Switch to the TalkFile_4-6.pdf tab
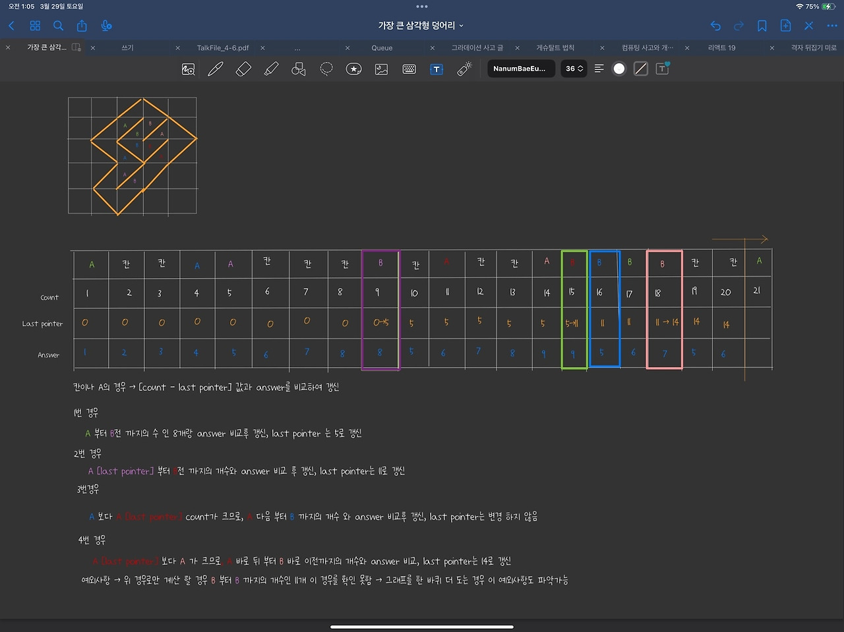The height and width of the screenshot is (632, 844). 223,47
